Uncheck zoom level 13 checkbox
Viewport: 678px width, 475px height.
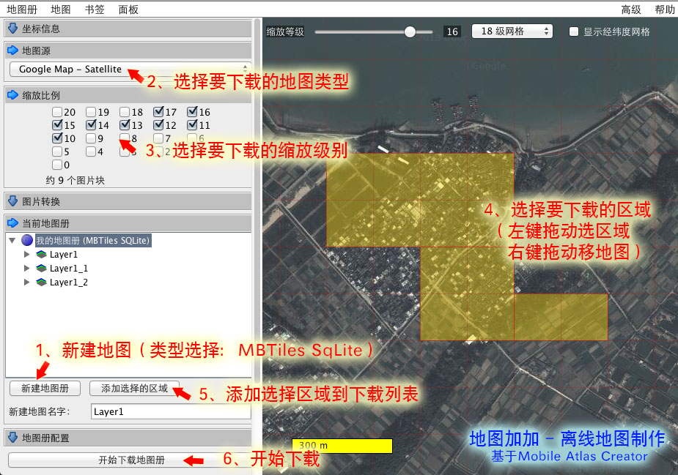pos(125,125)
